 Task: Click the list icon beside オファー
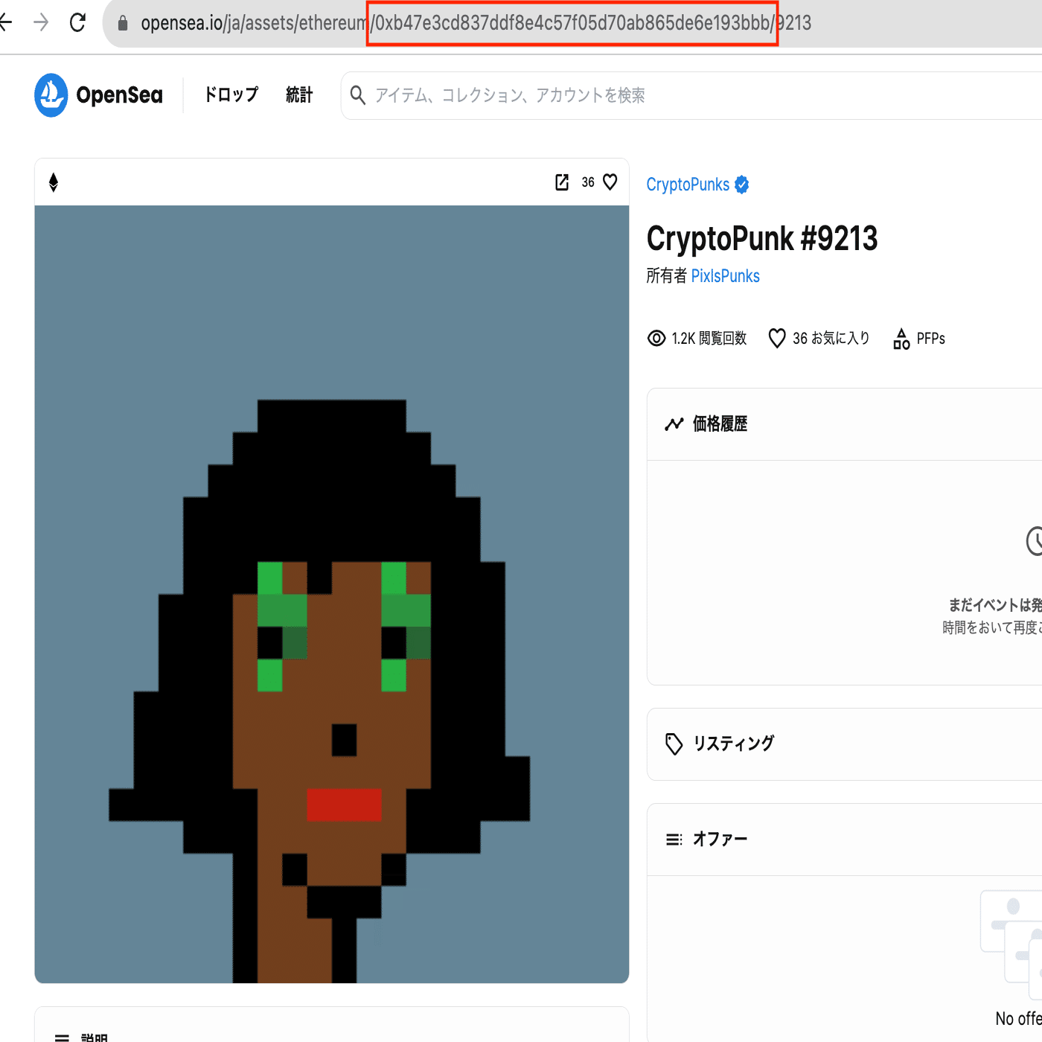(674, 840)
